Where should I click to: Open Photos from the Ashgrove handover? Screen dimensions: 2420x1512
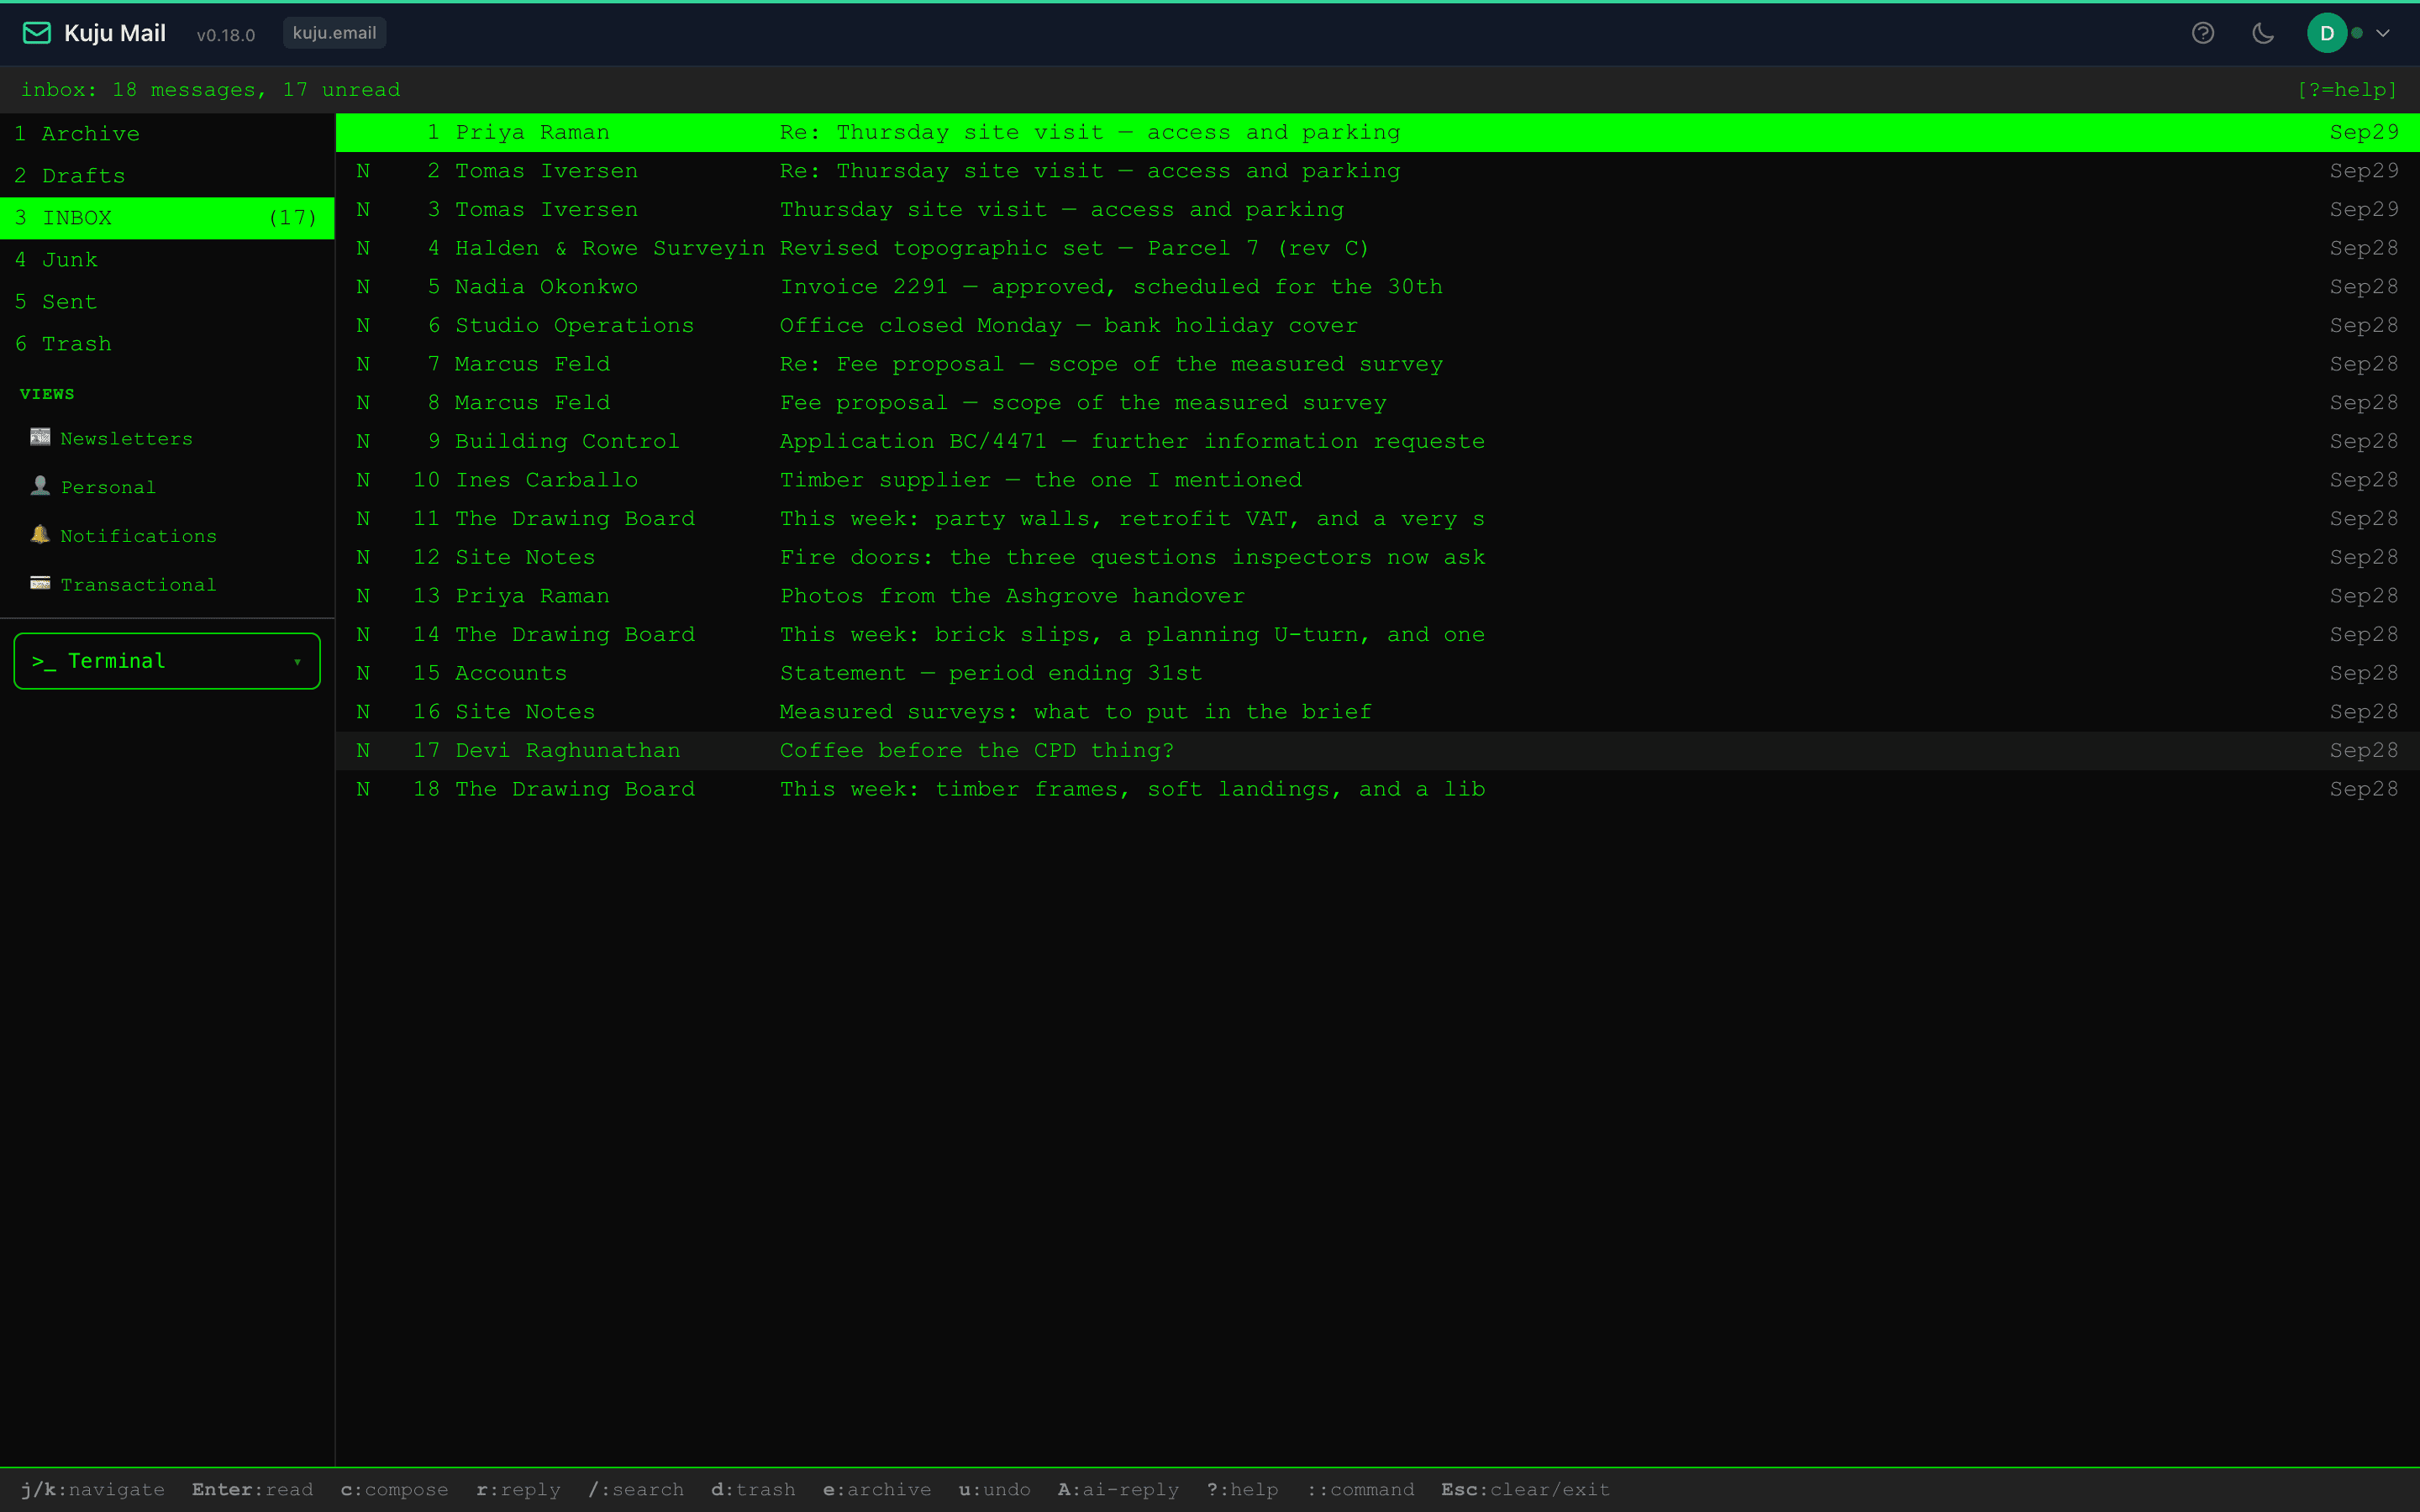point(1377,596)
